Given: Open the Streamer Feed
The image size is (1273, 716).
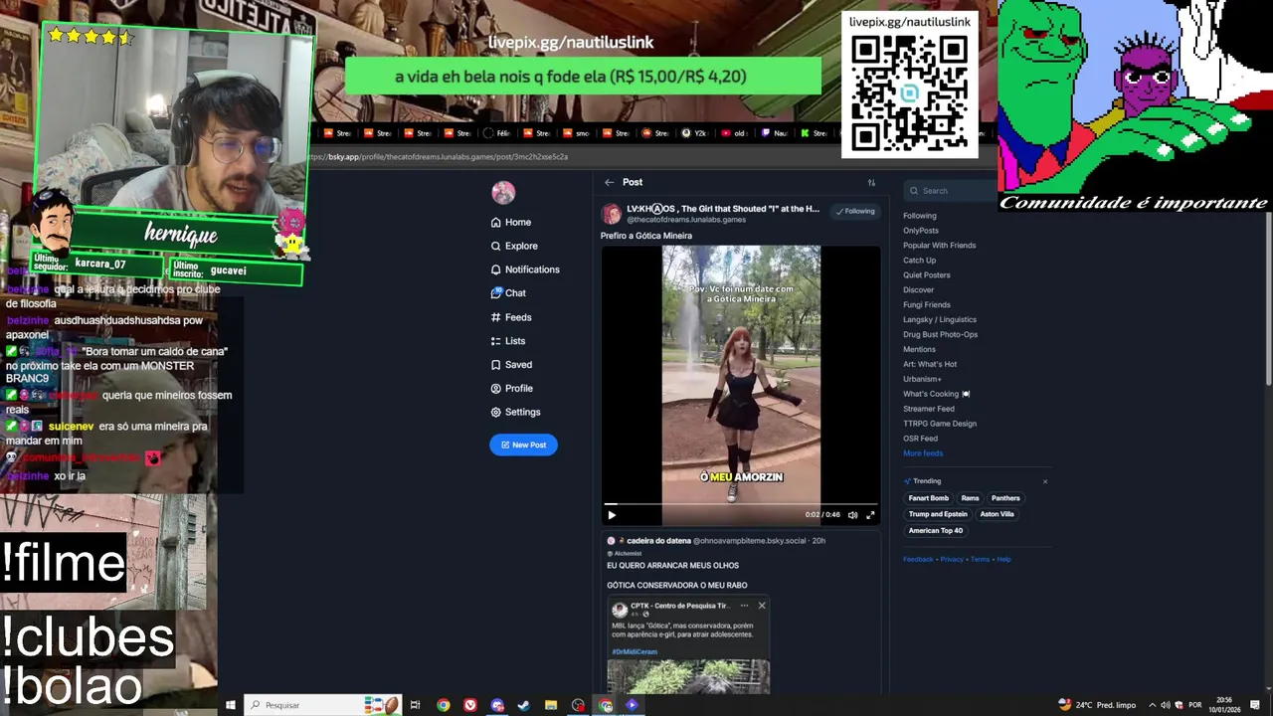Looking at the screenshot, I should pyautogui.click(x=929, y=409).
